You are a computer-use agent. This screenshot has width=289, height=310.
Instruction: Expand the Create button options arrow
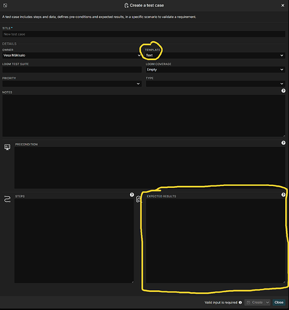(267, 303)
